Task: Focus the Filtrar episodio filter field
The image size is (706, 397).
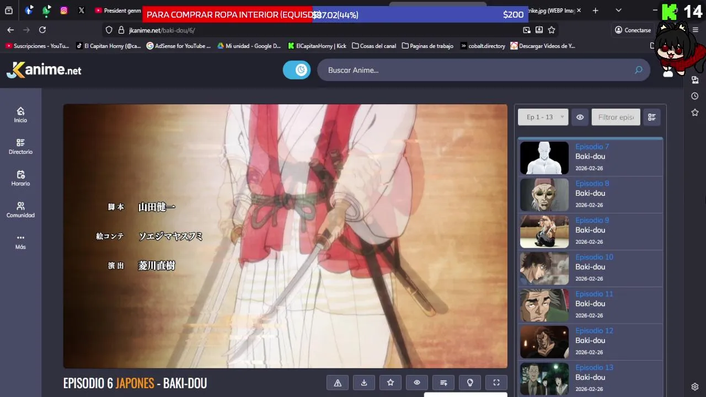Action: click(x=616, y=117)
